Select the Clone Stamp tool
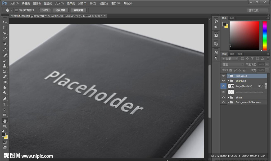This screenshot has height=161, width=271. (x=5, y=66)
